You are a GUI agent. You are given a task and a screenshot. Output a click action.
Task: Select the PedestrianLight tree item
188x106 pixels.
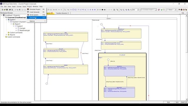pyautogui.click(x=25, y=30)
